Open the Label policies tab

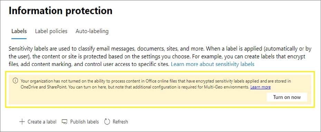51,31
